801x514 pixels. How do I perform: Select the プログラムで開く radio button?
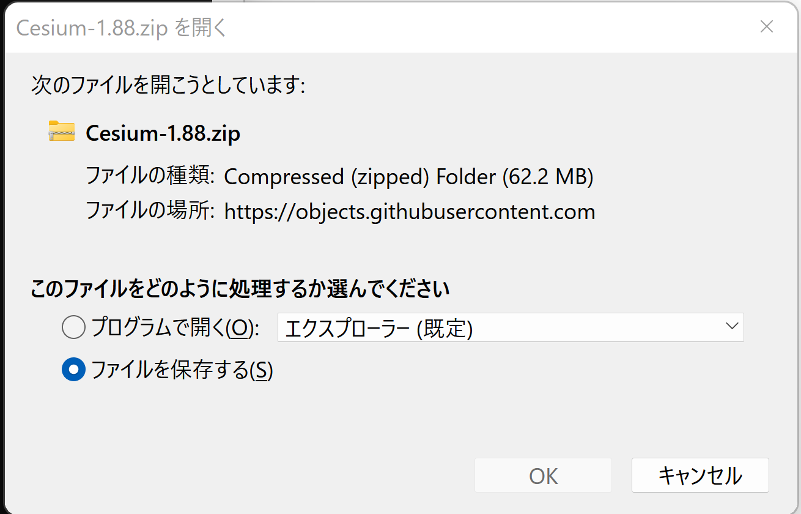(73, 329)
